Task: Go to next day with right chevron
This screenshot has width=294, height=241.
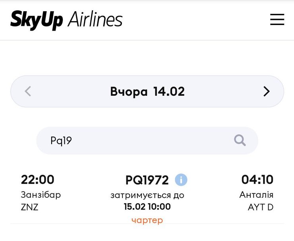Action: tap(266, 92)
